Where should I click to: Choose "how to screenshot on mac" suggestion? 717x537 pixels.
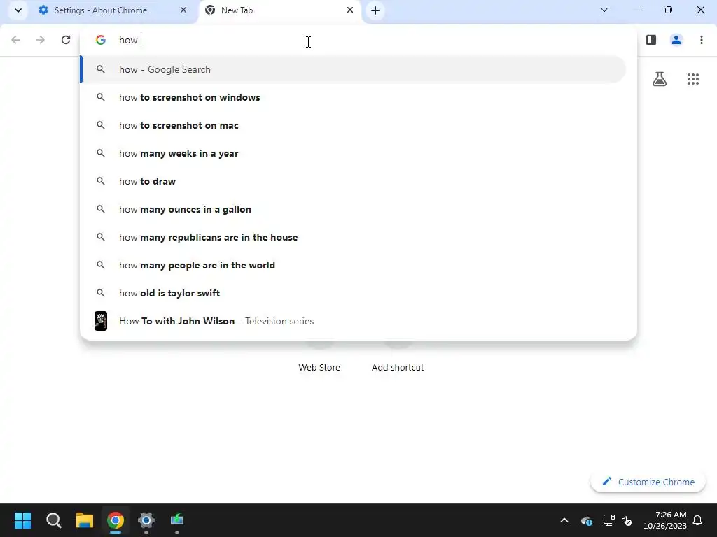coord(354,125)
